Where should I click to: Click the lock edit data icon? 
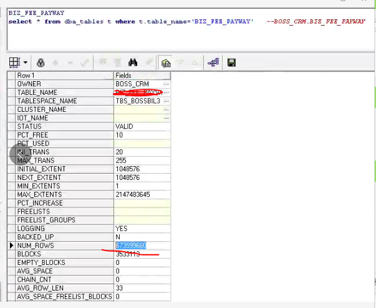41,62
